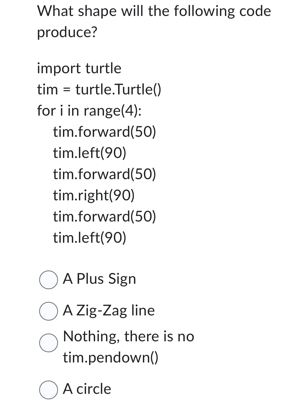The width and height of the screenshot is (308, 414).
Task: Click the "import turtle" code line
Action: point(79,68)
